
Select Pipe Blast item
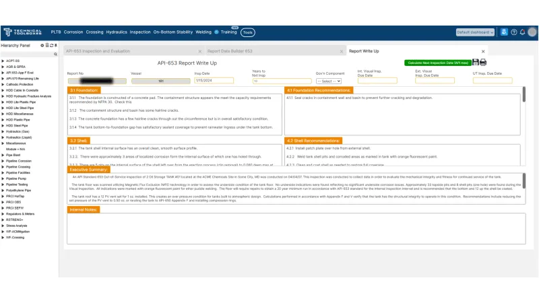pyautogui.click(x=13, y=155)
